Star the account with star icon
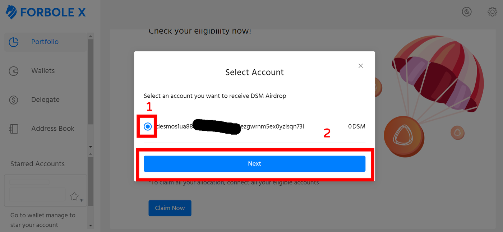Screen dimensions: 503x232 (x=74, y=196)
